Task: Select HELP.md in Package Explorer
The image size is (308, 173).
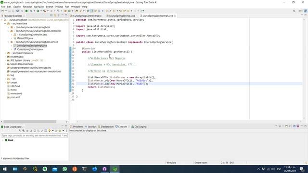Action: click(15, 86)
